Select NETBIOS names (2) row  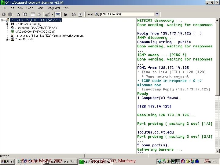click(x=28, y=24)
